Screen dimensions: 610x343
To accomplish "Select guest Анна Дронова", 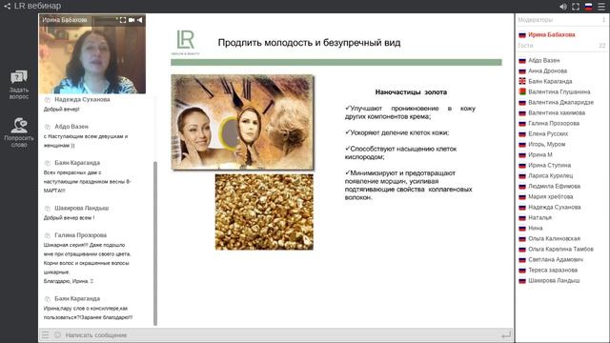I will (547, 71).
